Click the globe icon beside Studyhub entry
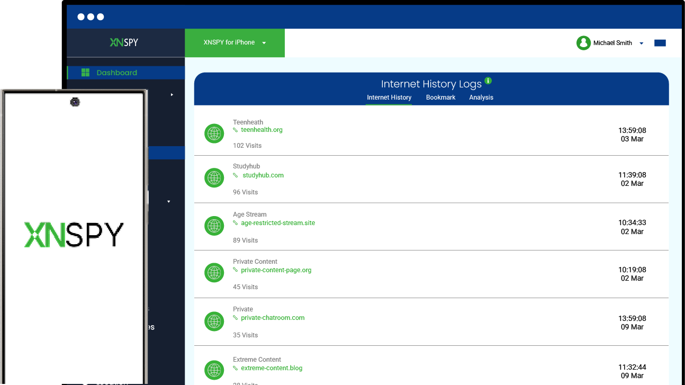The image size is (685, 385). pos(214,178)
